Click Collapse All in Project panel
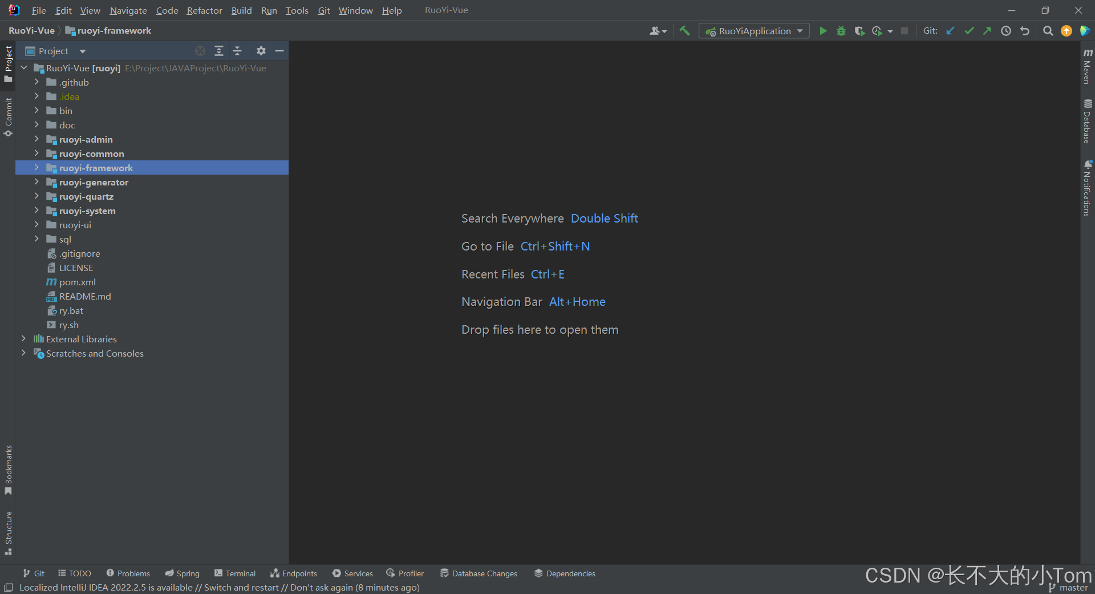 pyautogui.click(x=237, y=51)
